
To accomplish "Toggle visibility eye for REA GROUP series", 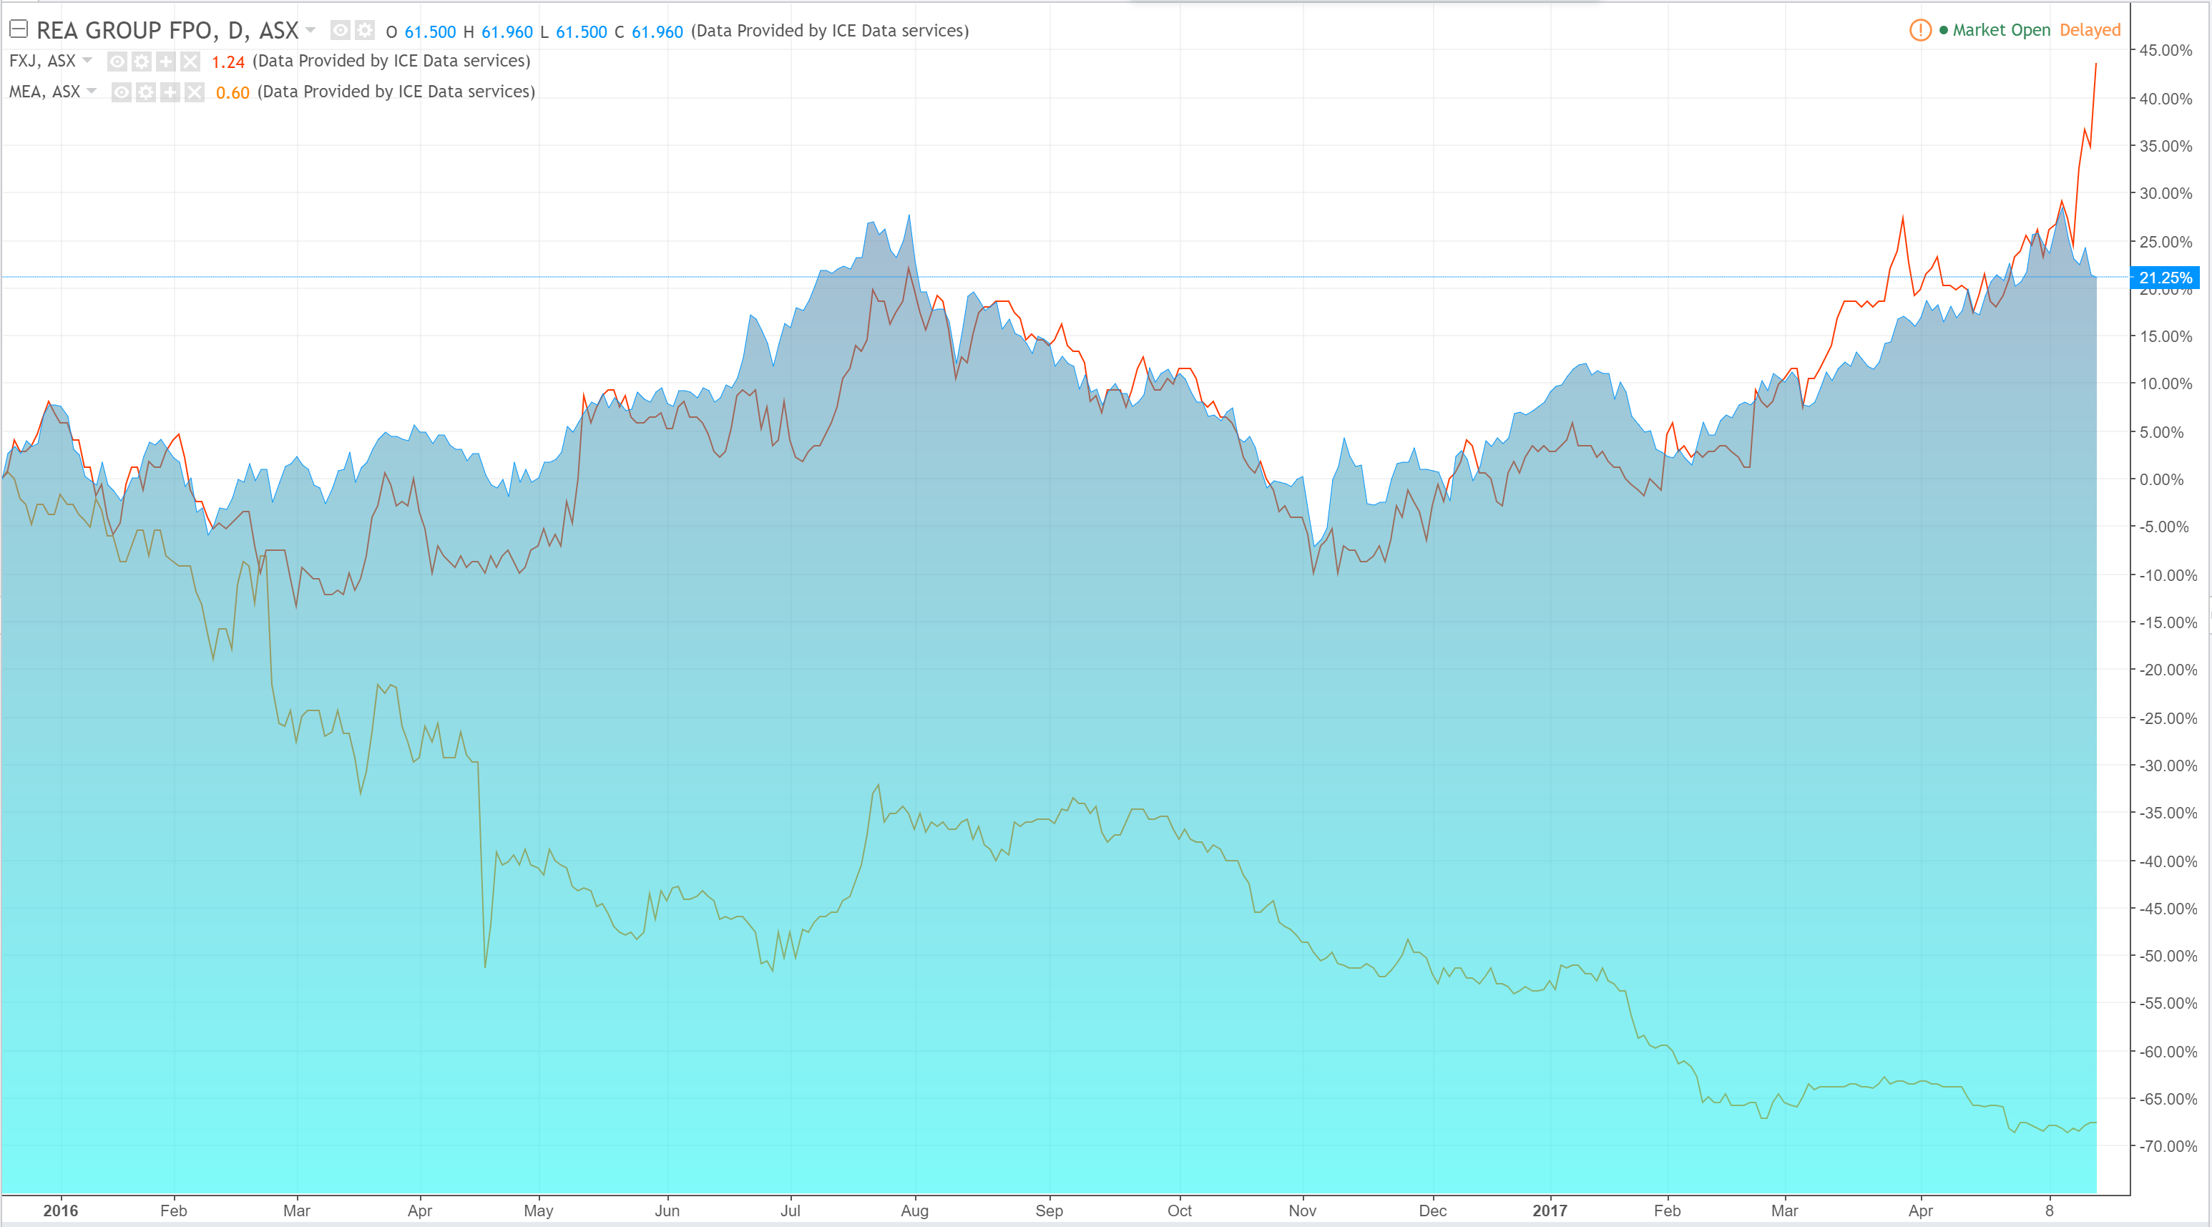I will click(x=340, y=31).
